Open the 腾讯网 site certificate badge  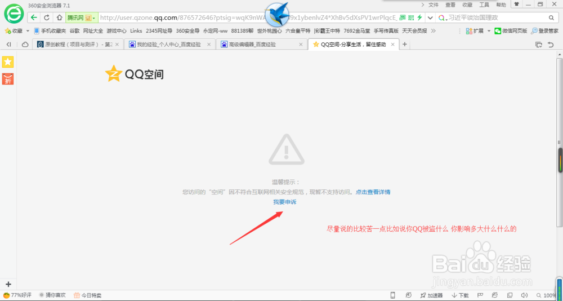tap(82, 17)
